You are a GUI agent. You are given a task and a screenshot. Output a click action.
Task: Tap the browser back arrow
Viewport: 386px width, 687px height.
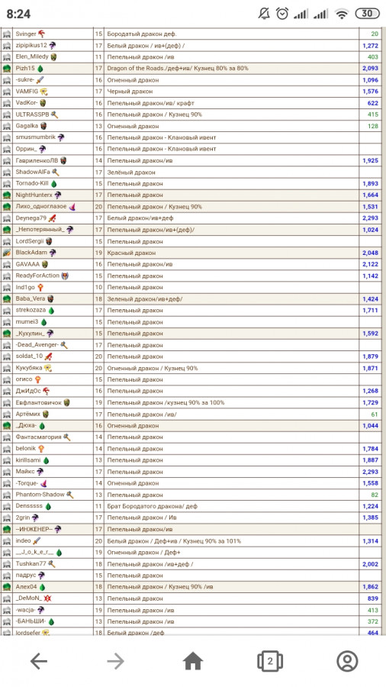pyautogui.click(x=38, y=661)
